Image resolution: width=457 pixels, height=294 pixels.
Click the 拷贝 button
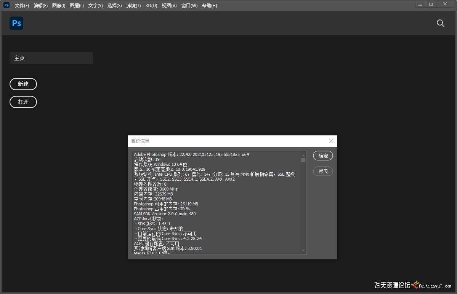323,171
